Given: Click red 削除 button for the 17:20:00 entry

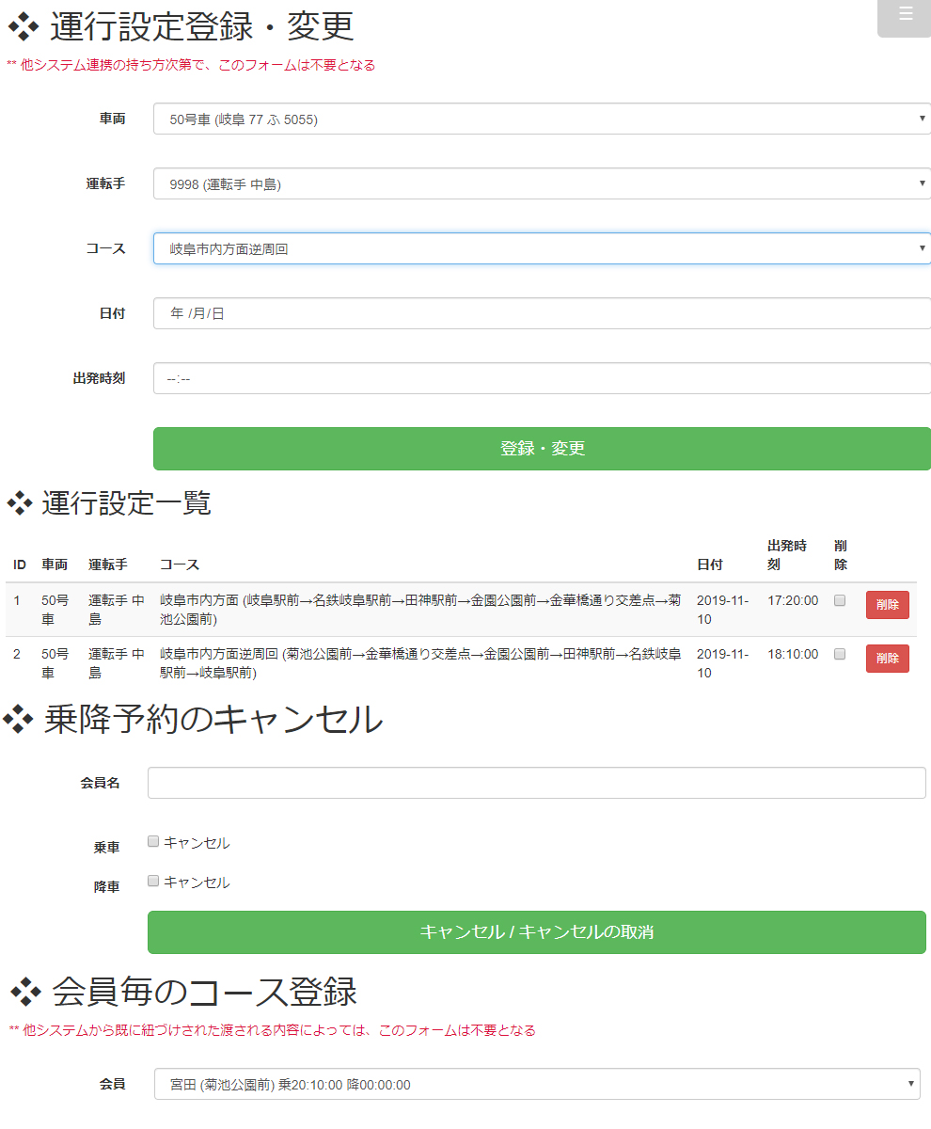Looking at the screenshot, I should (x=887, y=605).
